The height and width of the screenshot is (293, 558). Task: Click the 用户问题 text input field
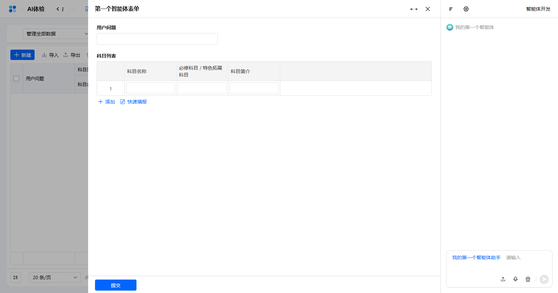(x=157, y=39)
